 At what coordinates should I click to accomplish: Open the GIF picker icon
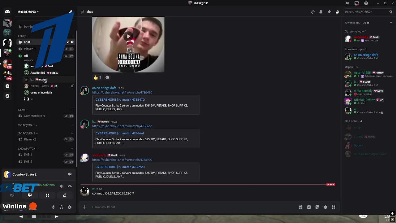(309, 207)
